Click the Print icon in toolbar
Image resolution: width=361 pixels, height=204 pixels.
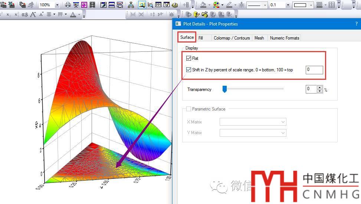[68, 5]
